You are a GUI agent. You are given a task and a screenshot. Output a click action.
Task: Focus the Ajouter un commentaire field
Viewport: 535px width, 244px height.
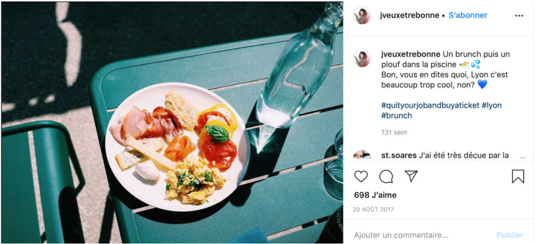pyautogui.click(x=418, y=235)
